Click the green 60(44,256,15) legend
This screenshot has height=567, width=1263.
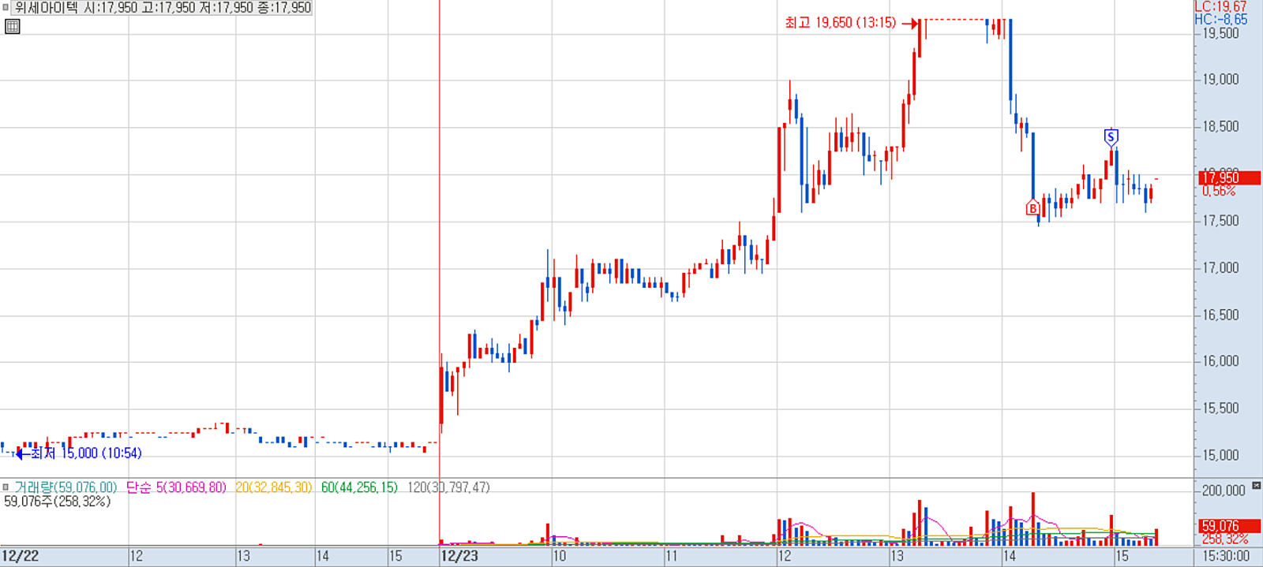click(359, 487)
